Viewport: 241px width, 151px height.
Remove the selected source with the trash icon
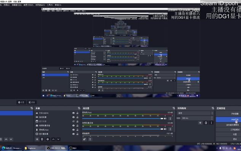42,139
